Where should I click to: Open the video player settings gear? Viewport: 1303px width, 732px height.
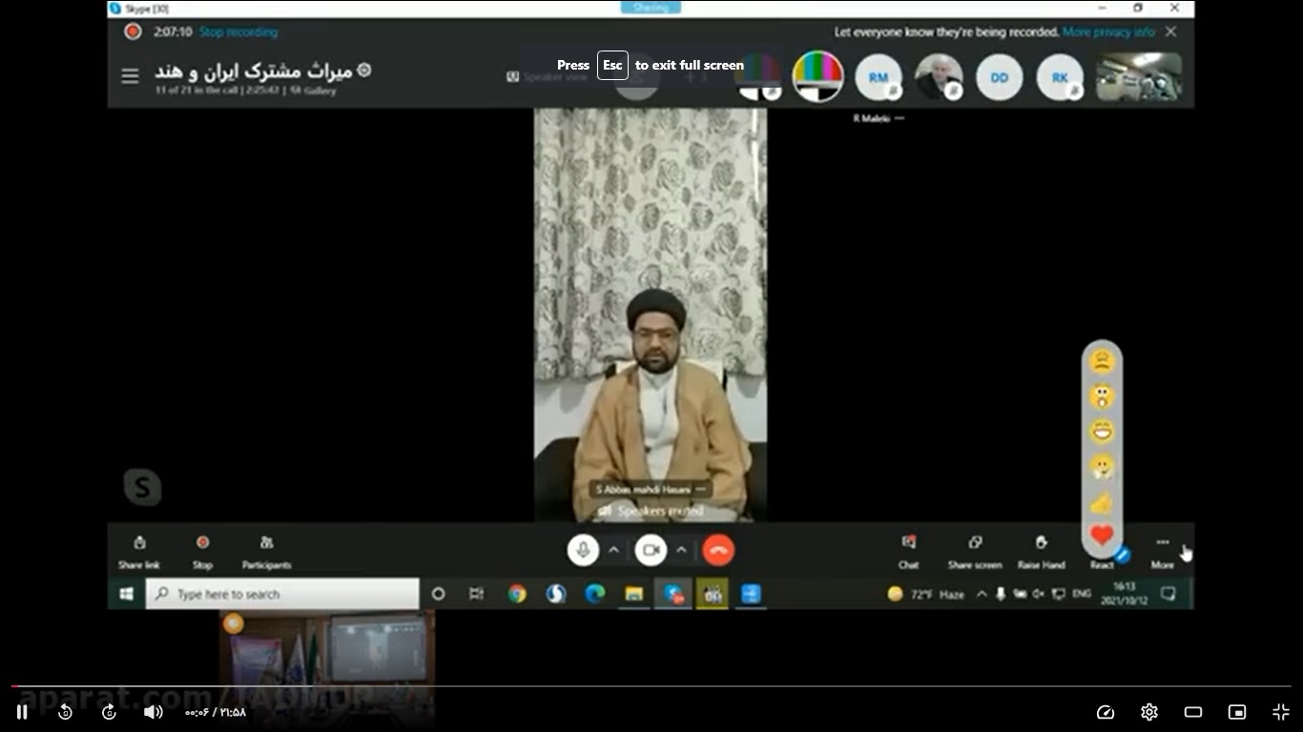click(x=1149, y=712)
